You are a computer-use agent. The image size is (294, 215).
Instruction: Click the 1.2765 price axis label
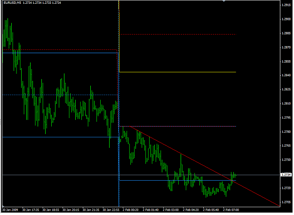(x=286, y=146)
